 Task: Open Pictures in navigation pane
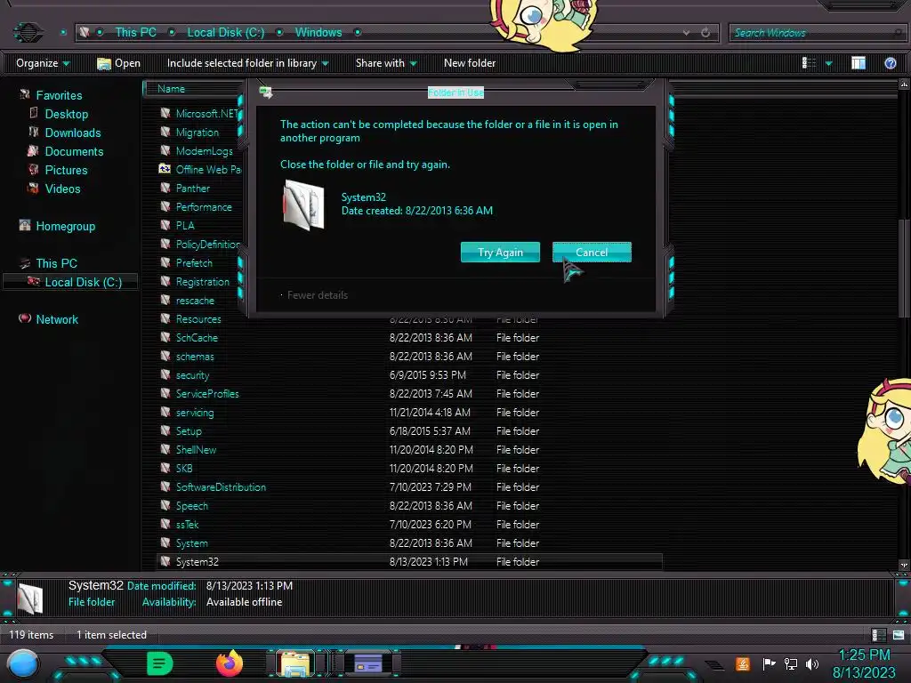point(66,170)
